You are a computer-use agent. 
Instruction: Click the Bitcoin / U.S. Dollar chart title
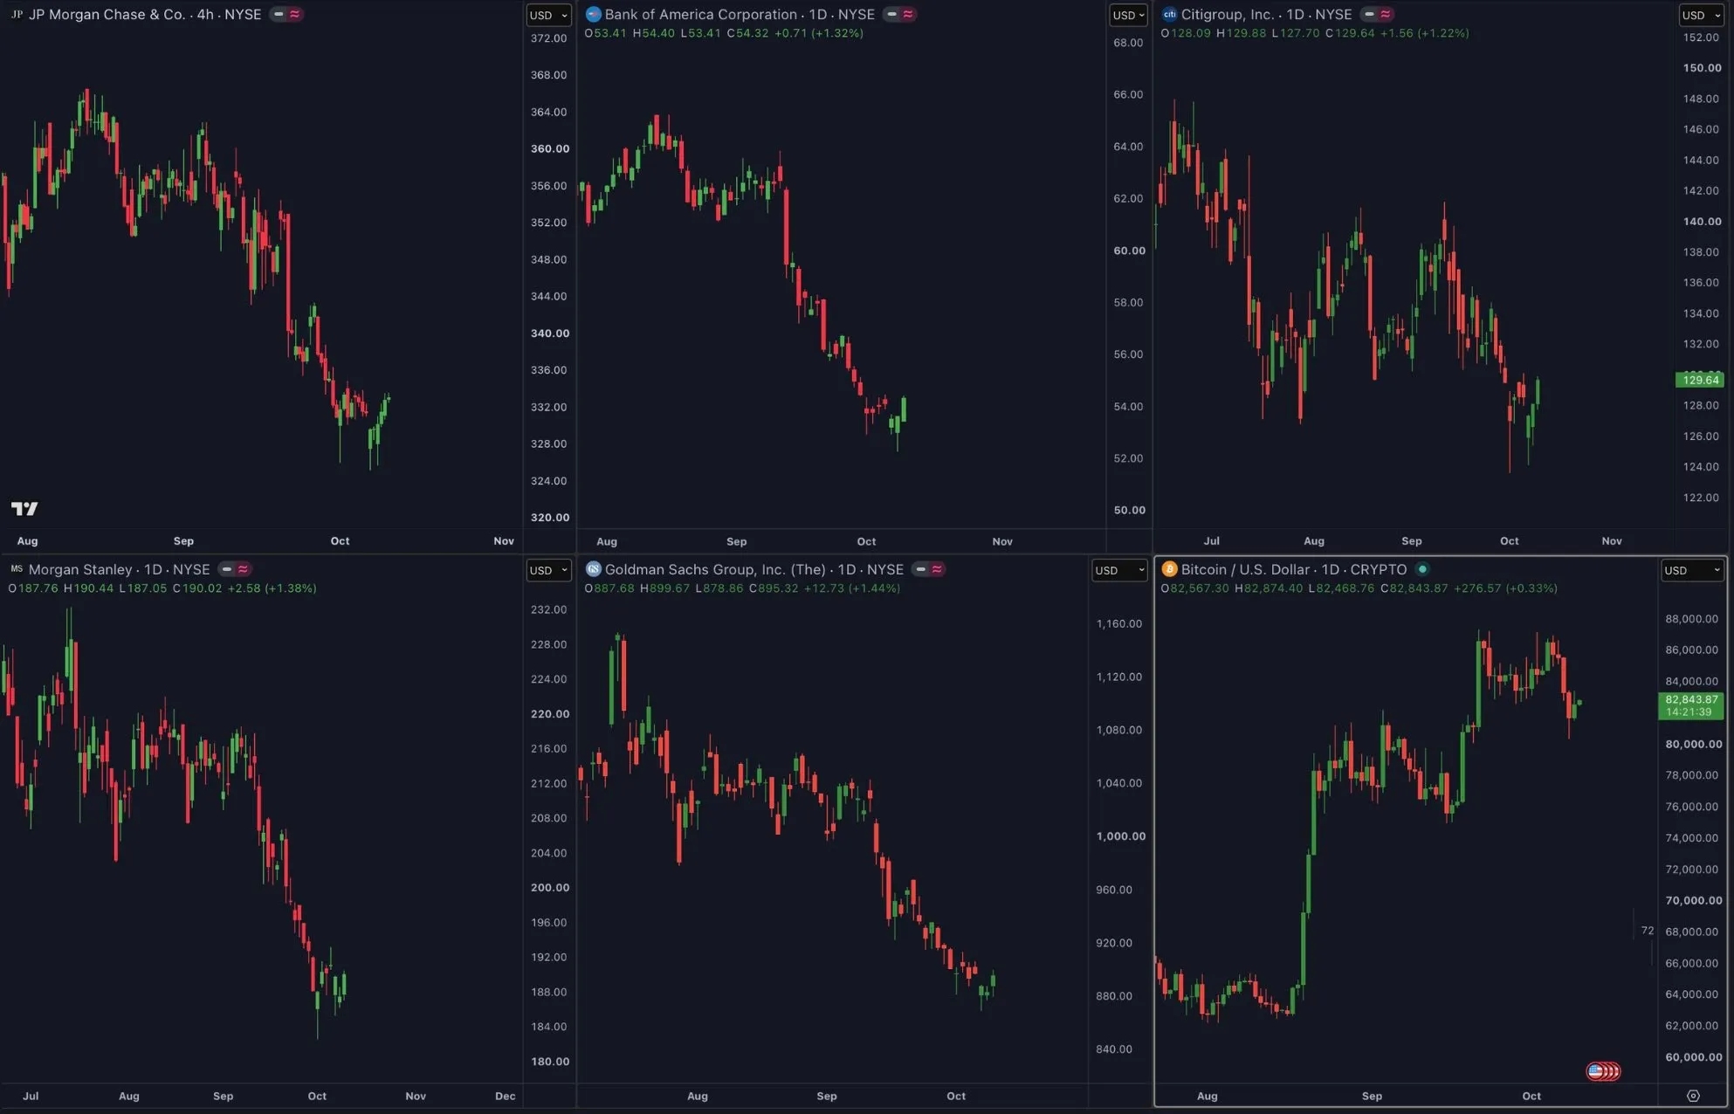[x=1294, y=569]
